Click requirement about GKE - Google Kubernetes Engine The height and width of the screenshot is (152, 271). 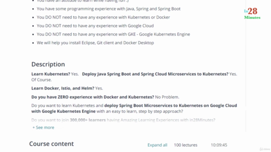tap(113, 34)
